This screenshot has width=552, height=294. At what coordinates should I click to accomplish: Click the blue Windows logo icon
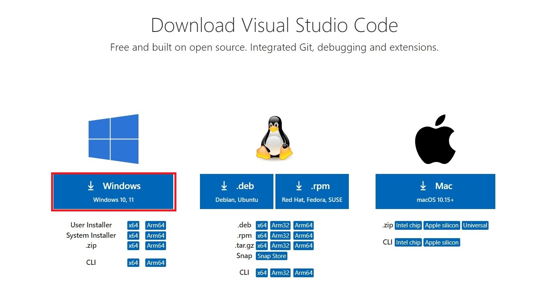coord(114,139)
